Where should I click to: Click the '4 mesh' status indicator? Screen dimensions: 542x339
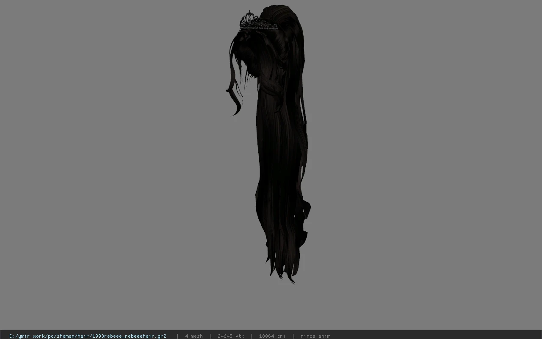tap(194, 336)
